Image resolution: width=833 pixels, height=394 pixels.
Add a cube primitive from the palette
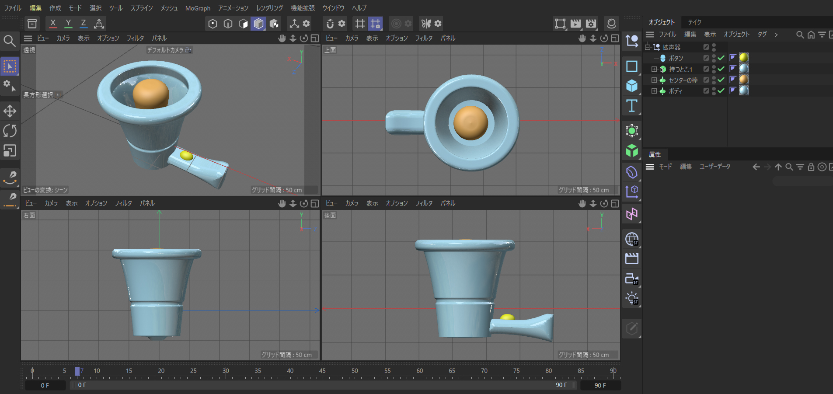632,86
